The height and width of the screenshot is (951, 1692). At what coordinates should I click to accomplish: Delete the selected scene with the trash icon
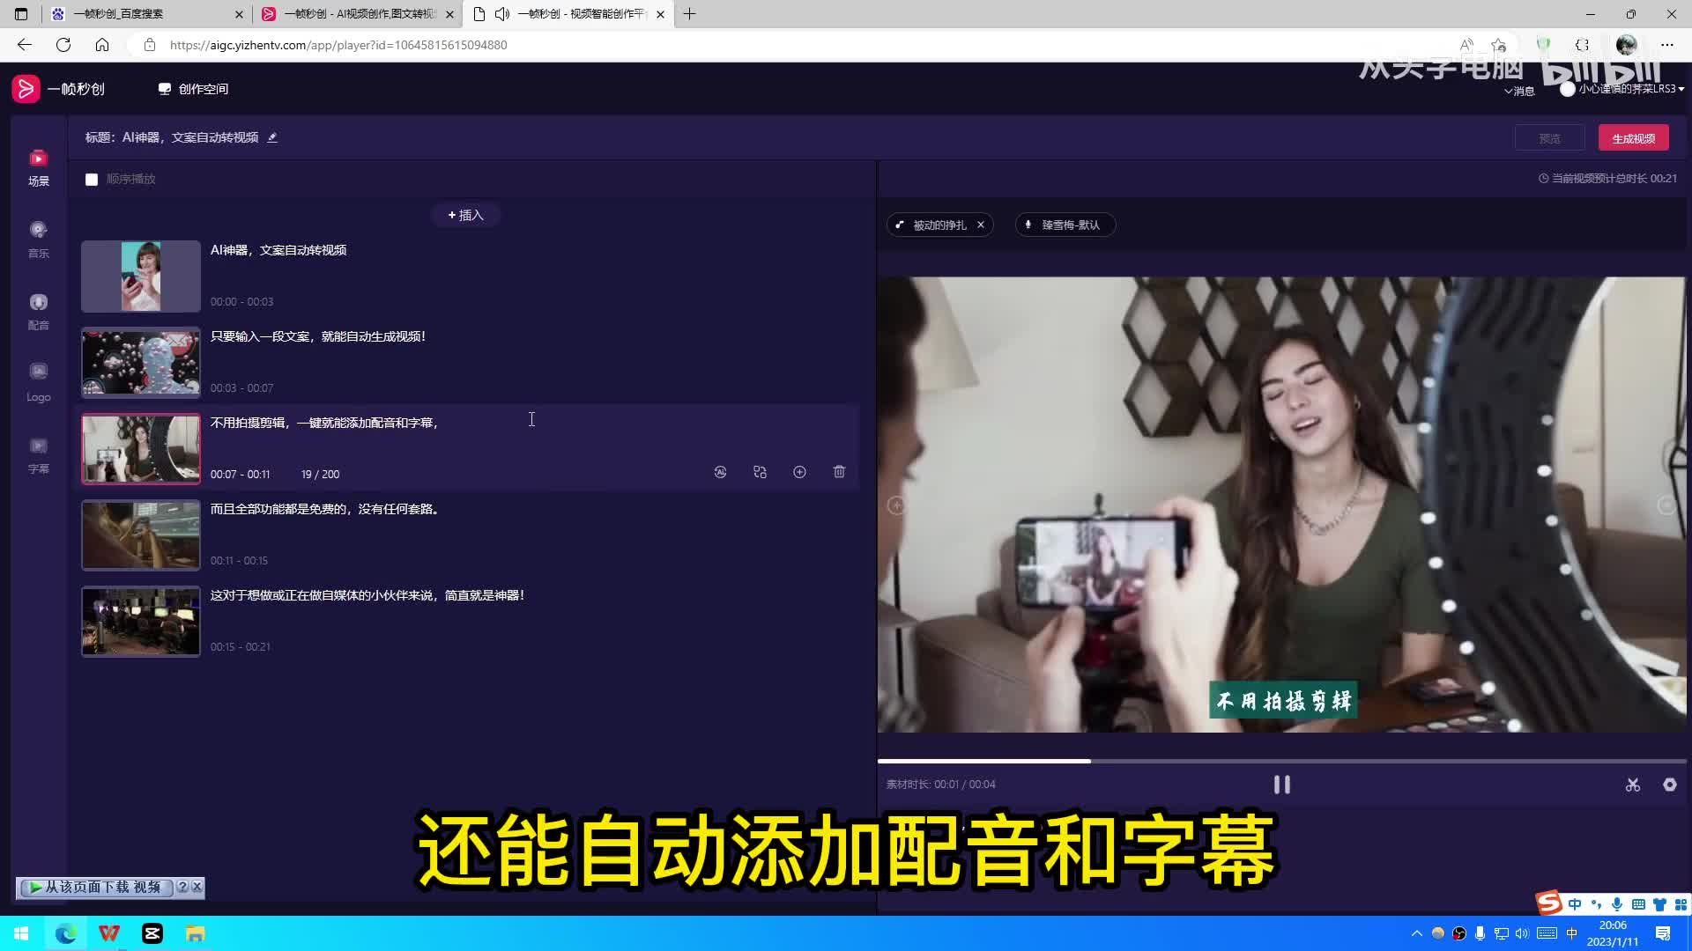pos(839,472)
